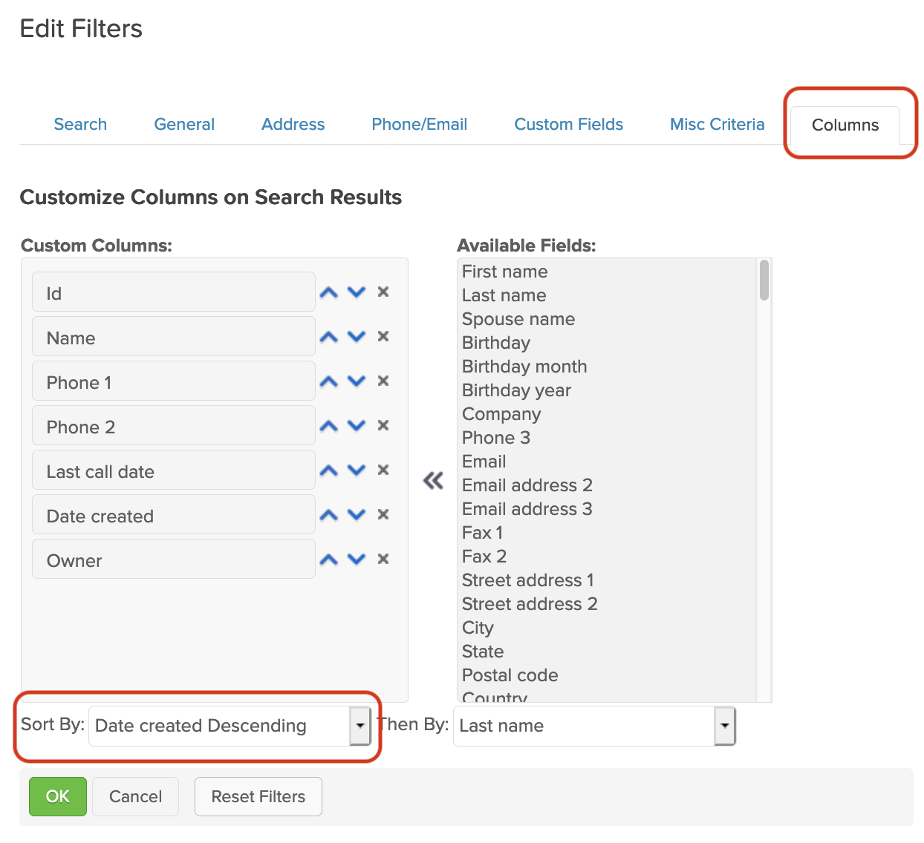The image size is (924, 843).
Task: Select the First name available field
Action: point(504,272)
